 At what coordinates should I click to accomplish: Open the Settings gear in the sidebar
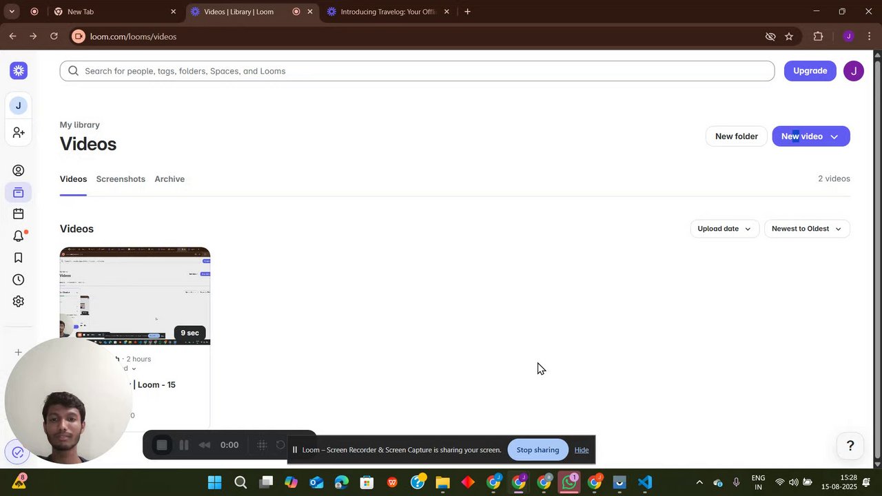tap(19, 302)
